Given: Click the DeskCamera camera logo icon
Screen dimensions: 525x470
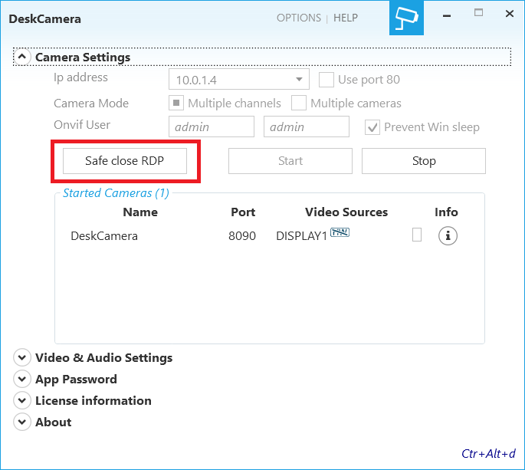Looking at the screenshot, I should 405,18.
